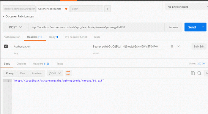208x114 pixels.
Task: Click the reorder handle on Authorization header row
Action: point(172,46)
